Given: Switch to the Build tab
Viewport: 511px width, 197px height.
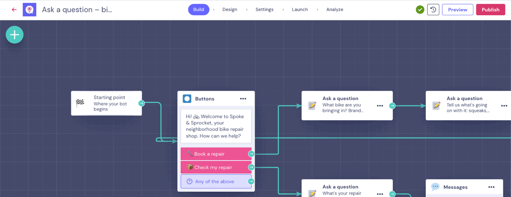Looking at the screenshot, I should [198, 9].
